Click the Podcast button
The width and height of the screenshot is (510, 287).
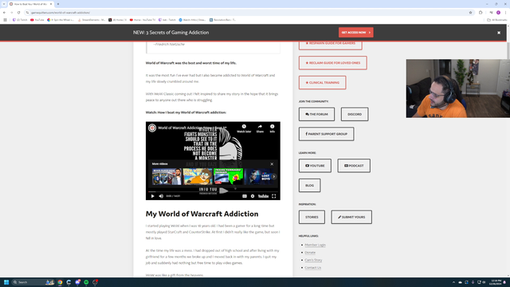(354, 166)
